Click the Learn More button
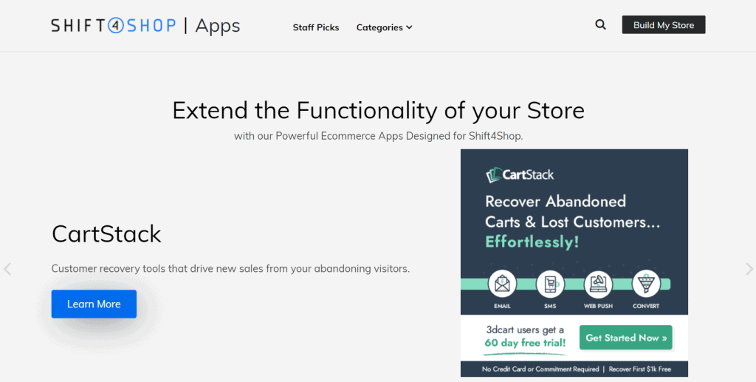Viewport: 756px width, 382px height. [x=94, y=304]
